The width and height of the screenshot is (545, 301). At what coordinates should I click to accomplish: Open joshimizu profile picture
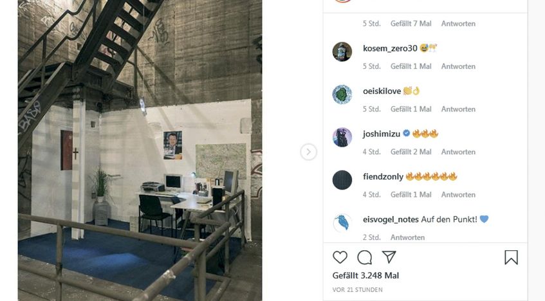point(342,137)
